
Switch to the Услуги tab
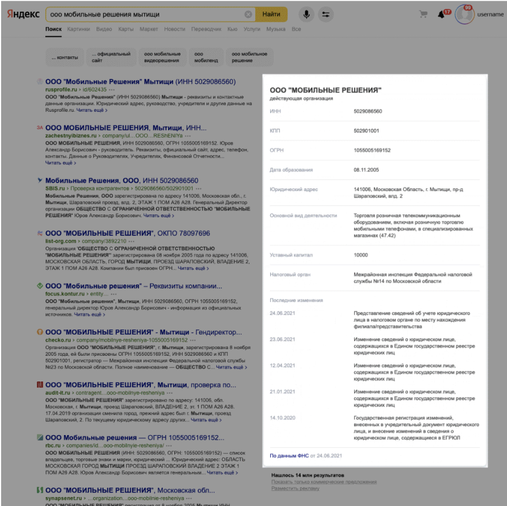coord(252,29)
